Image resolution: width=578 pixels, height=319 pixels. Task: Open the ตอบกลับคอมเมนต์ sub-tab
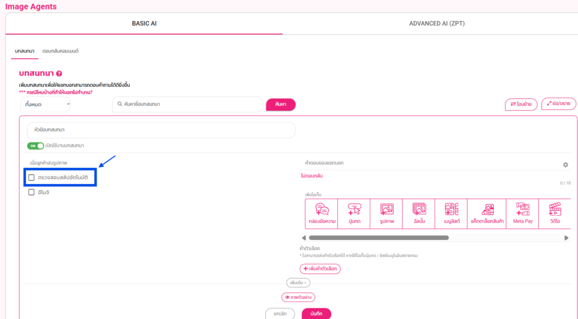(x=60, y=51)
